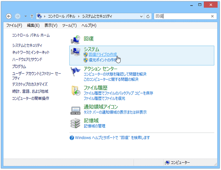Open the システム heading link
This screenshot has height=170, width=221.
pos(91,49)
